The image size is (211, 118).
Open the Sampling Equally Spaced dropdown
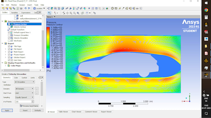pos(24,97)
